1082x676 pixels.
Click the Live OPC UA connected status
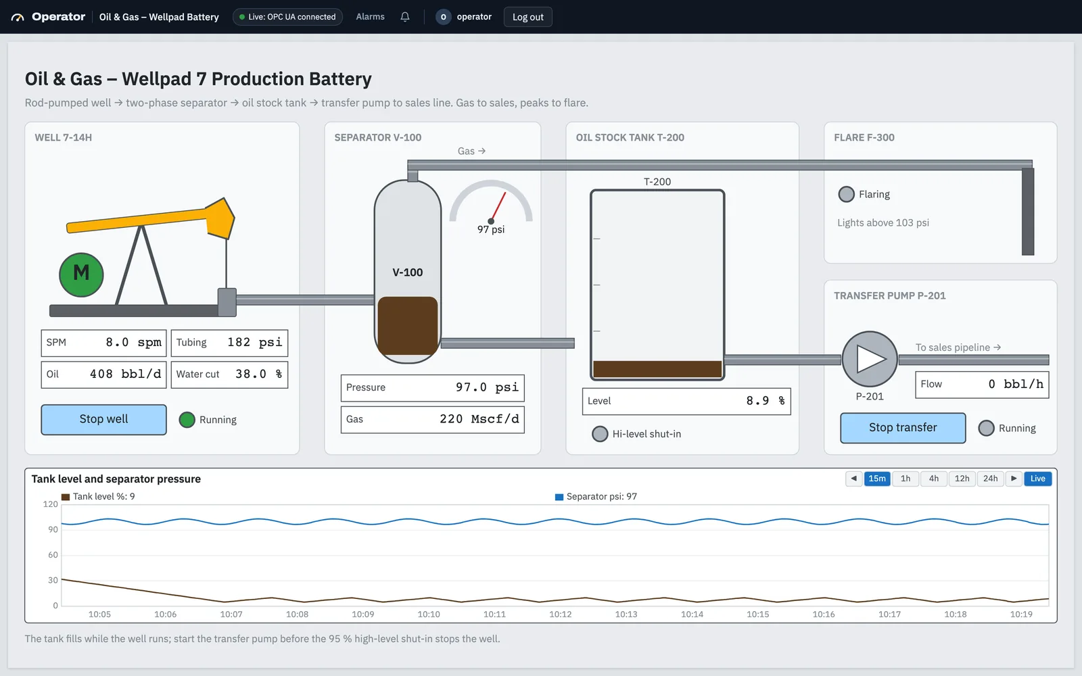287,17
